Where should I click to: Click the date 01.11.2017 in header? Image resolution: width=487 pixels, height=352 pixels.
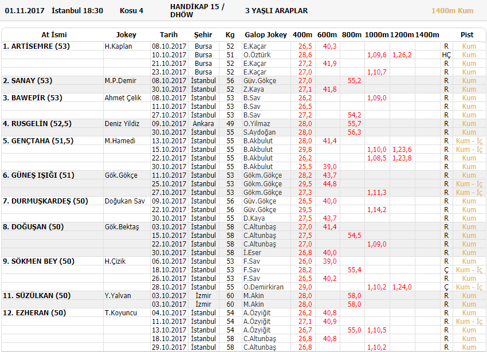pyautogui.click(x=25, y=10)
